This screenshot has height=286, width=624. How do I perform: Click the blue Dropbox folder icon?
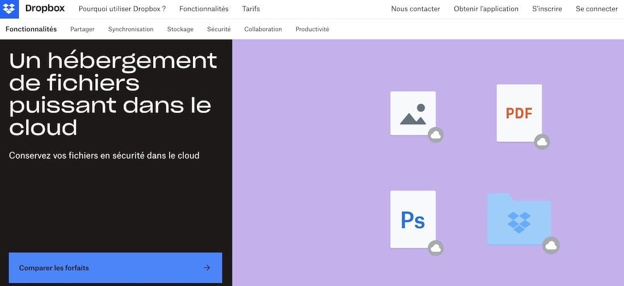click(519, 219)
